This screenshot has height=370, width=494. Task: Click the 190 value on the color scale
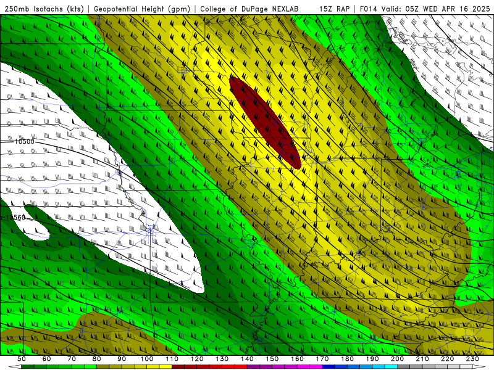(372, 359)
